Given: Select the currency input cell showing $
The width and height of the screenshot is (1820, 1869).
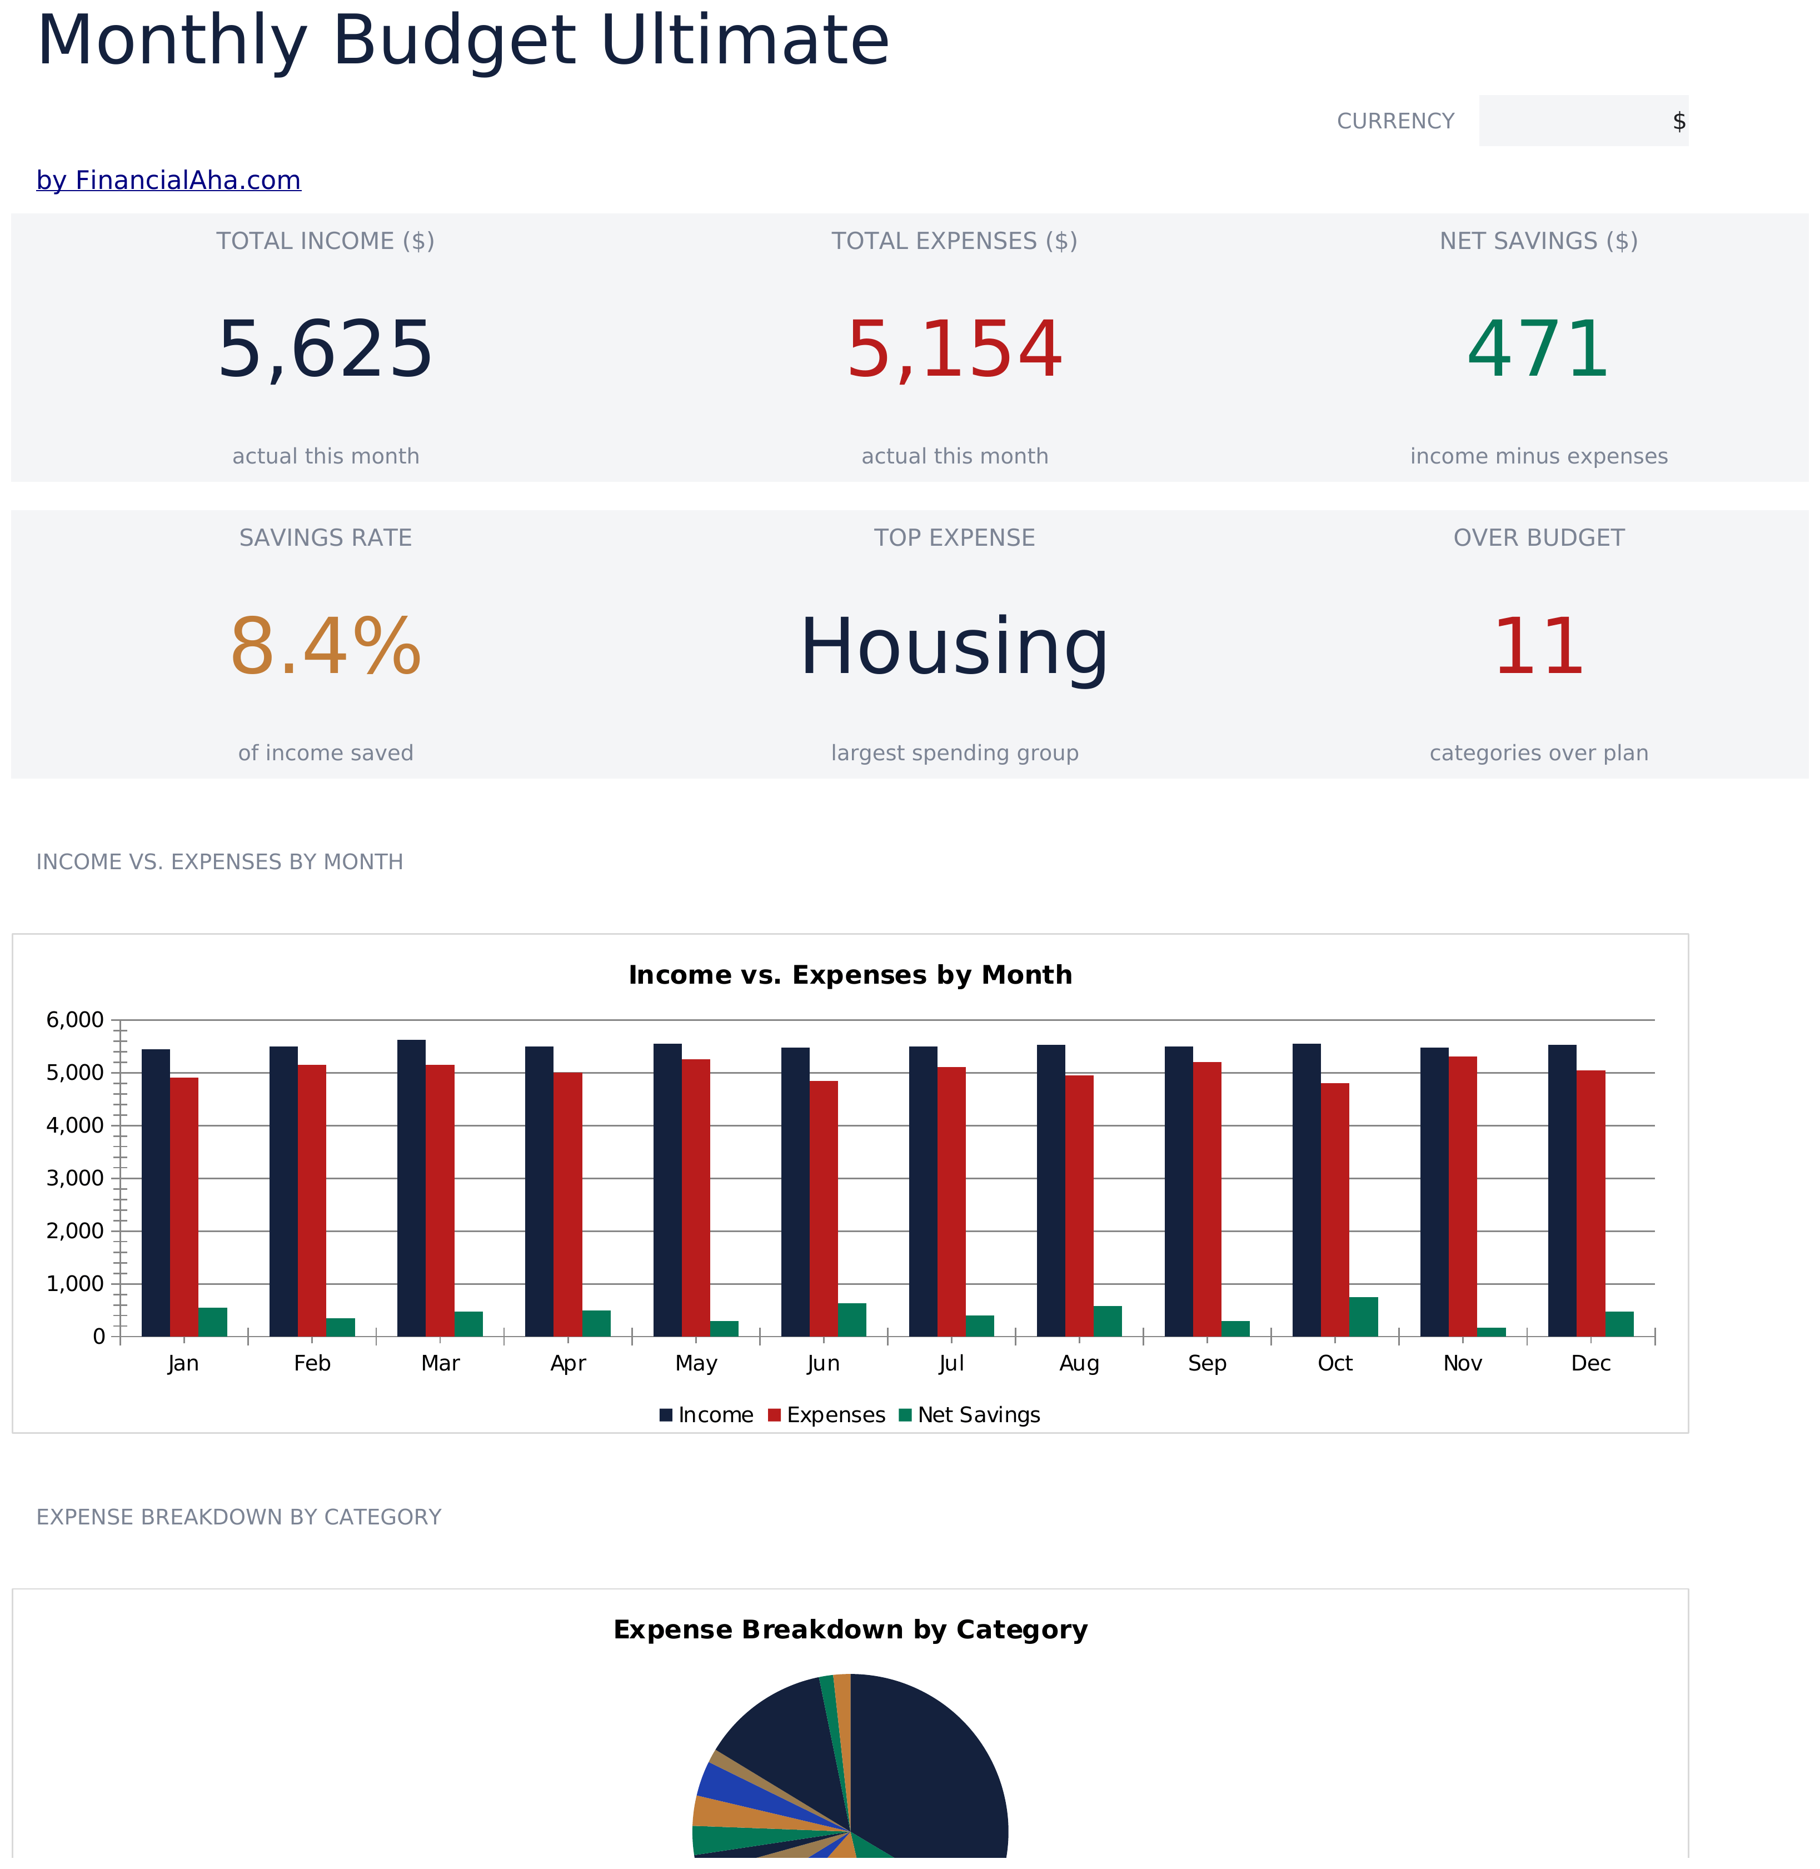Looking at the screenshot, I should coord(1583,121).
